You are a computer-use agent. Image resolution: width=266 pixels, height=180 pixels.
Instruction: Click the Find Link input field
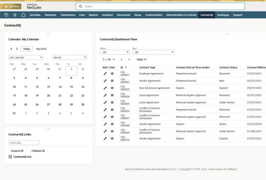pos(24,143)
